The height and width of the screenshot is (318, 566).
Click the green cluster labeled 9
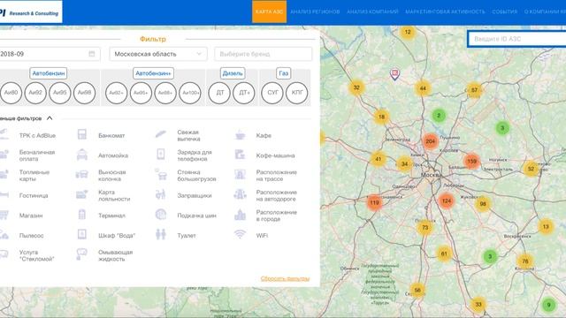click(x=548, y=305)
